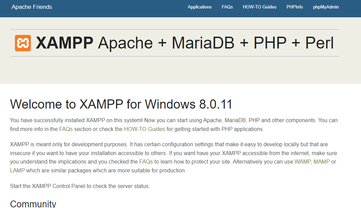Click the 'Community' section heading
This screenshot has height=208, width=361.
click(33, 204)
